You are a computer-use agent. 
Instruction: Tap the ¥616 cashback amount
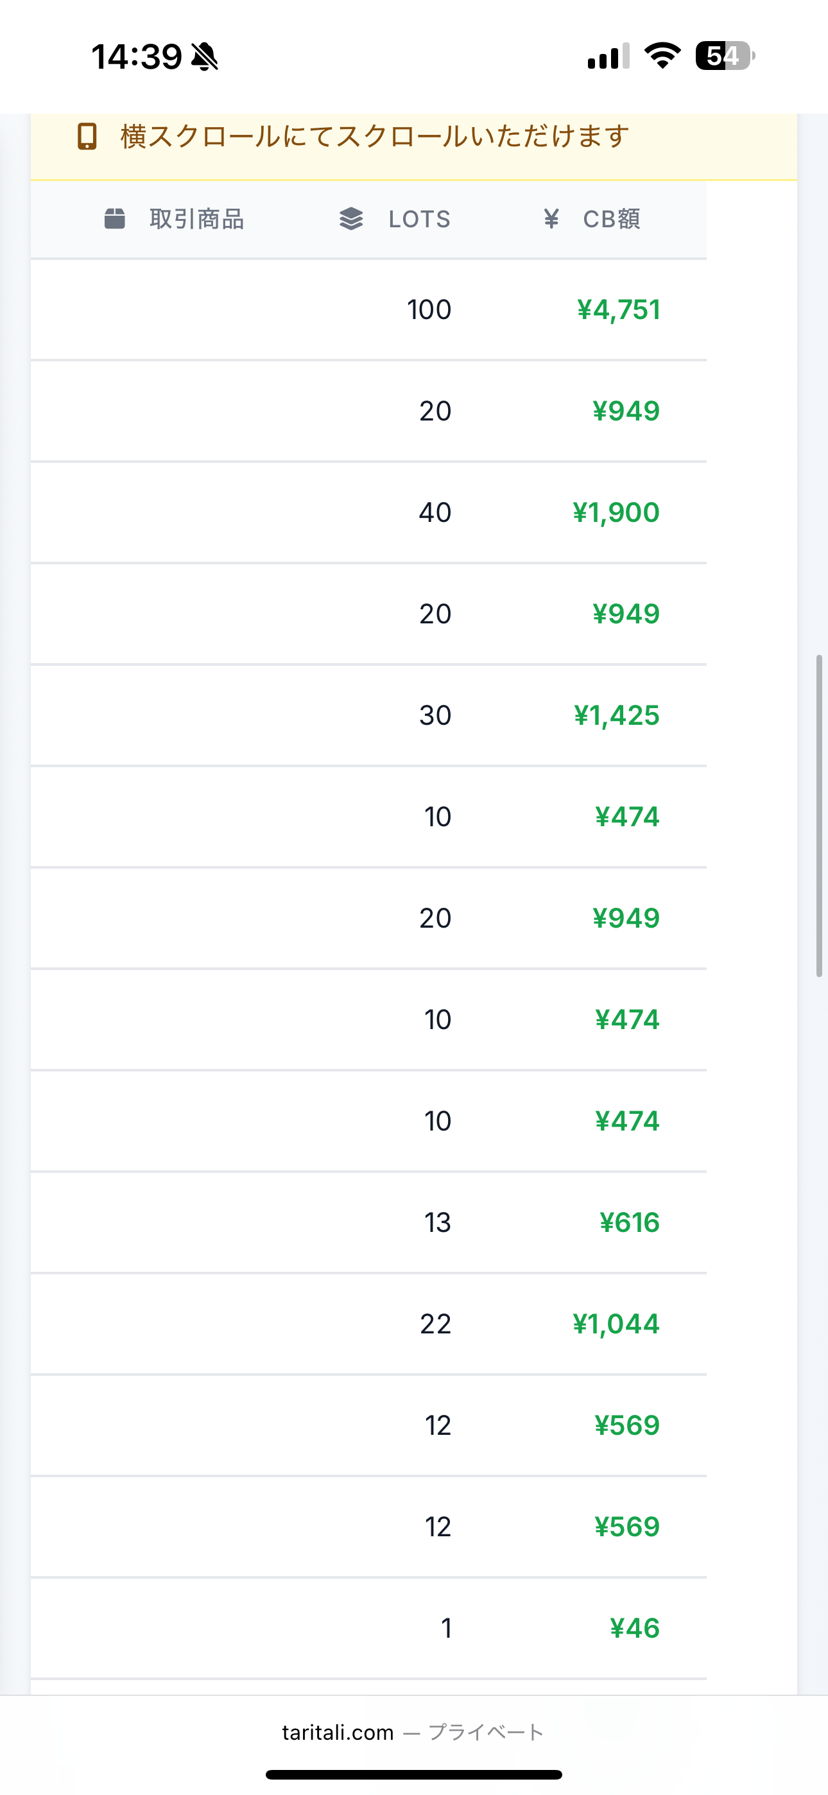click(x=630, y=1222)
